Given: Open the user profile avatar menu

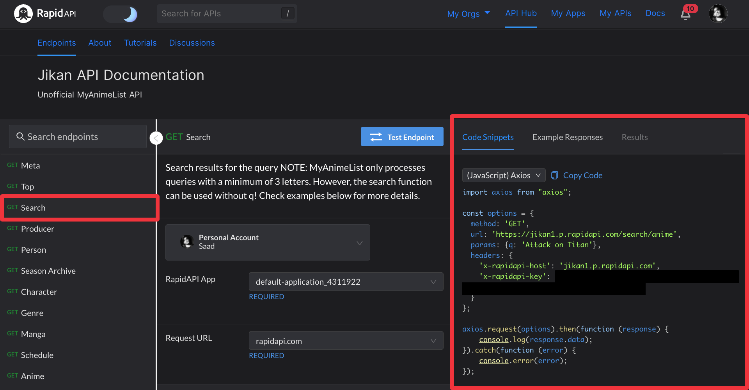Looking at the screenshot, I should pyautogui.click(x=718, y=14).
